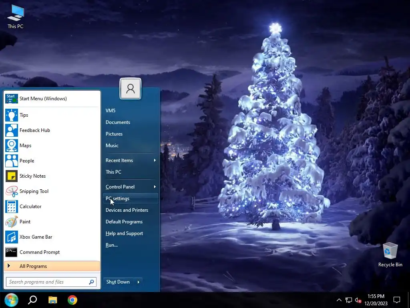Open Snipping Tool scissors icon
This screenshot has height=308, width=410.
pos(12,191)
